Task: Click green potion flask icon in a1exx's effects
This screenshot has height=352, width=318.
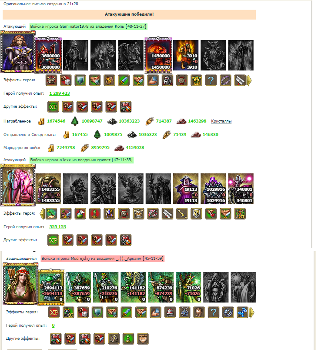Action: (x=80, y=213)
